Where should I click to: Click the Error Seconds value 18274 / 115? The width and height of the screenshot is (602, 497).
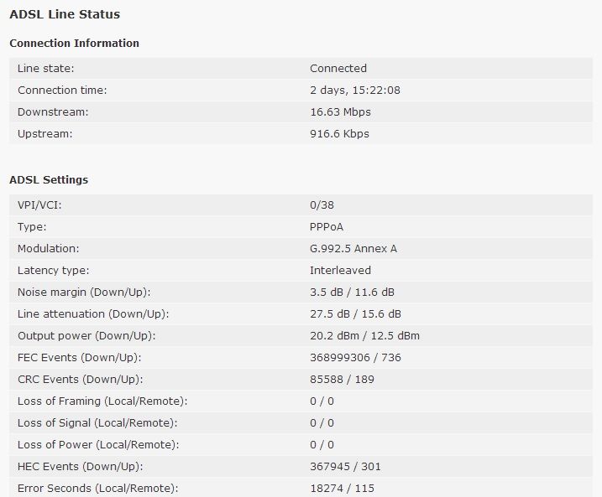pyautogui.click(x=342, y=489)
